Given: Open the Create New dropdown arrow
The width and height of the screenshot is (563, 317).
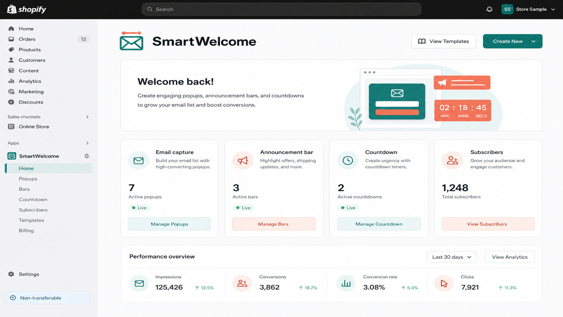Looking at the screenshot, I should [533, 41].
